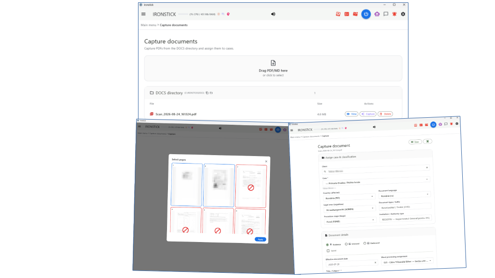Image resolution: width=495 pixels, height=278 pixels.
Task: Open chat icon in Capture document window
Action: click(x=446, y=124)
